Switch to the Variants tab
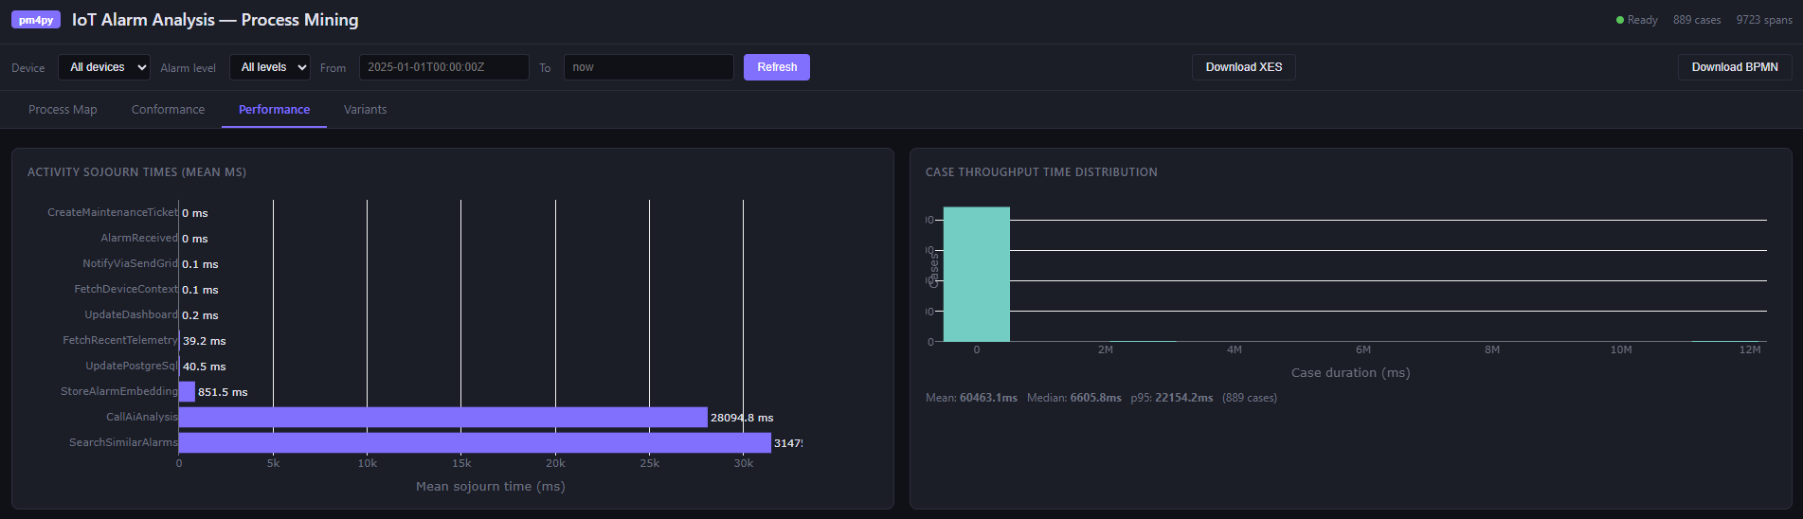Screen dimensions: 1803x519 [x=365, y=110]
